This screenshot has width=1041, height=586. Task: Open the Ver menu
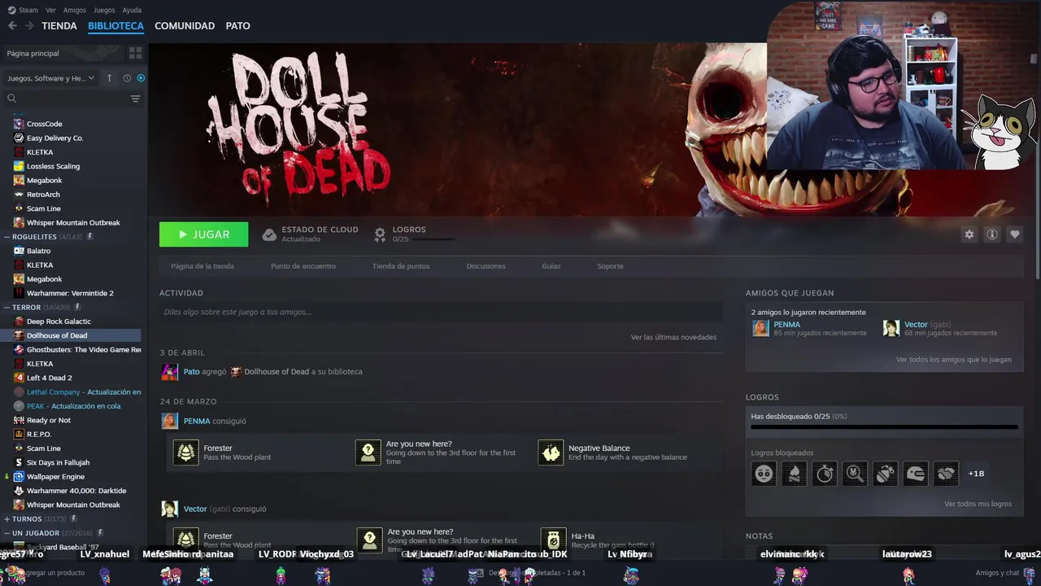click(x=50, y=11)
